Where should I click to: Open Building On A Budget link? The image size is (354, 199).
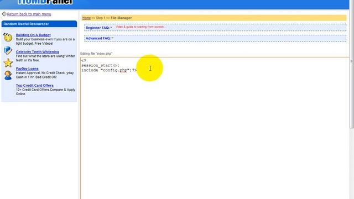pyautogui.click(x=33, y=35)
